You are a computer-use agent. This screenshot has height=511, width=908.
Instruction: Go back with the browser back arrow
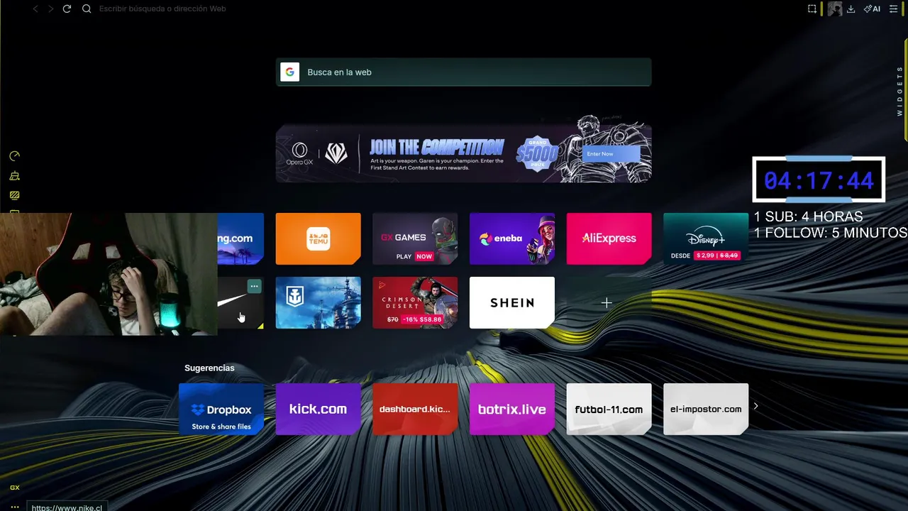click(x=35, y=9)
